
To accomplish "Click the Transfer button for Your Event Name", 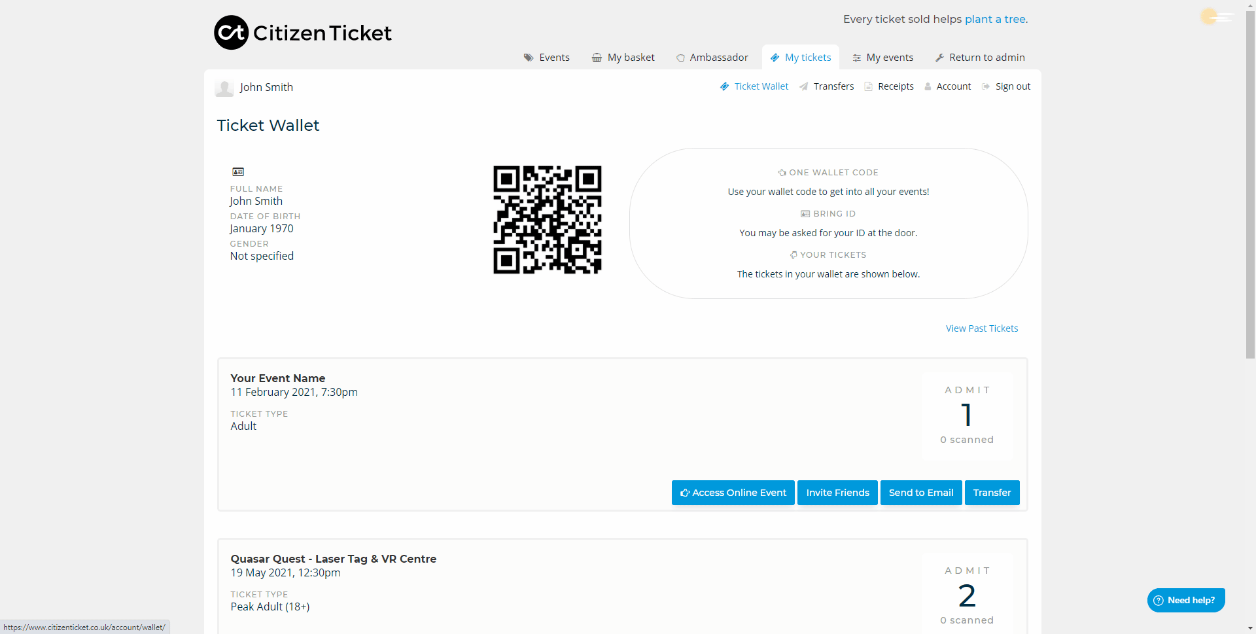I will pos(992,493).
